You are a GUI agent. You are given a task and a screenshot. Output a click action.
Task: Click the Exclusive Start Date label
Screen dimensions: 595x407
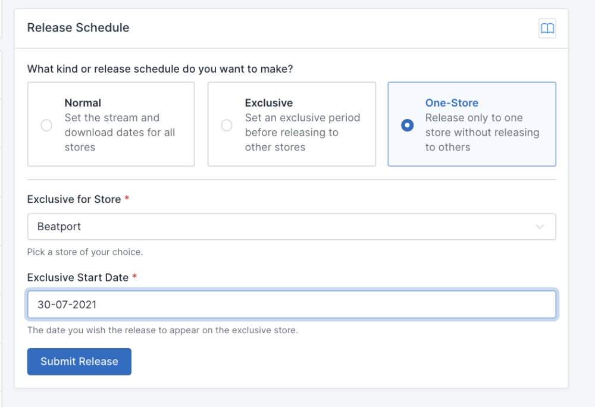(78, 277)
